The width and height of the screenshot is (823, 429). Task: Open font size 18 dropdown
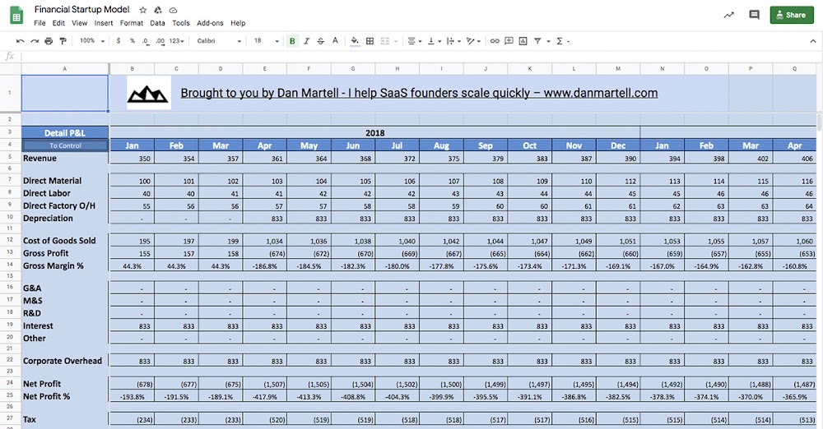[266, 41]
